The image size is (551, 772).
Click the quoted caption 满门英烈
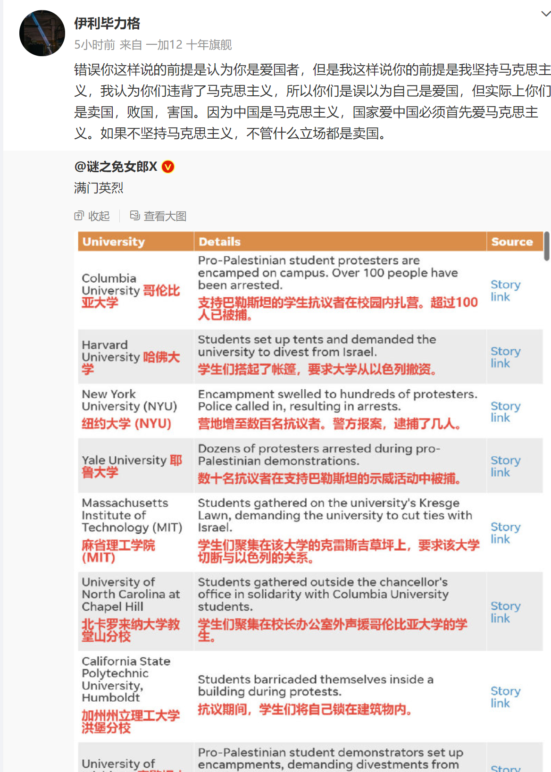[x=99, y=188]
